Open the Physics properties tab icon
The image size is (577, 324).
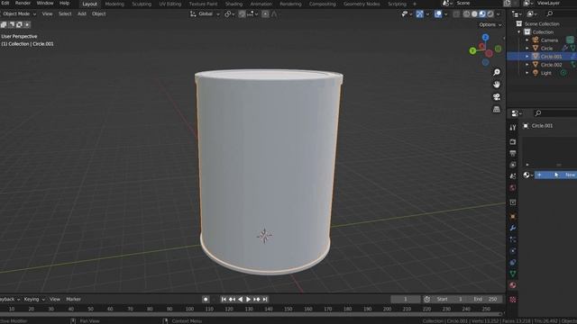point(513,251)
